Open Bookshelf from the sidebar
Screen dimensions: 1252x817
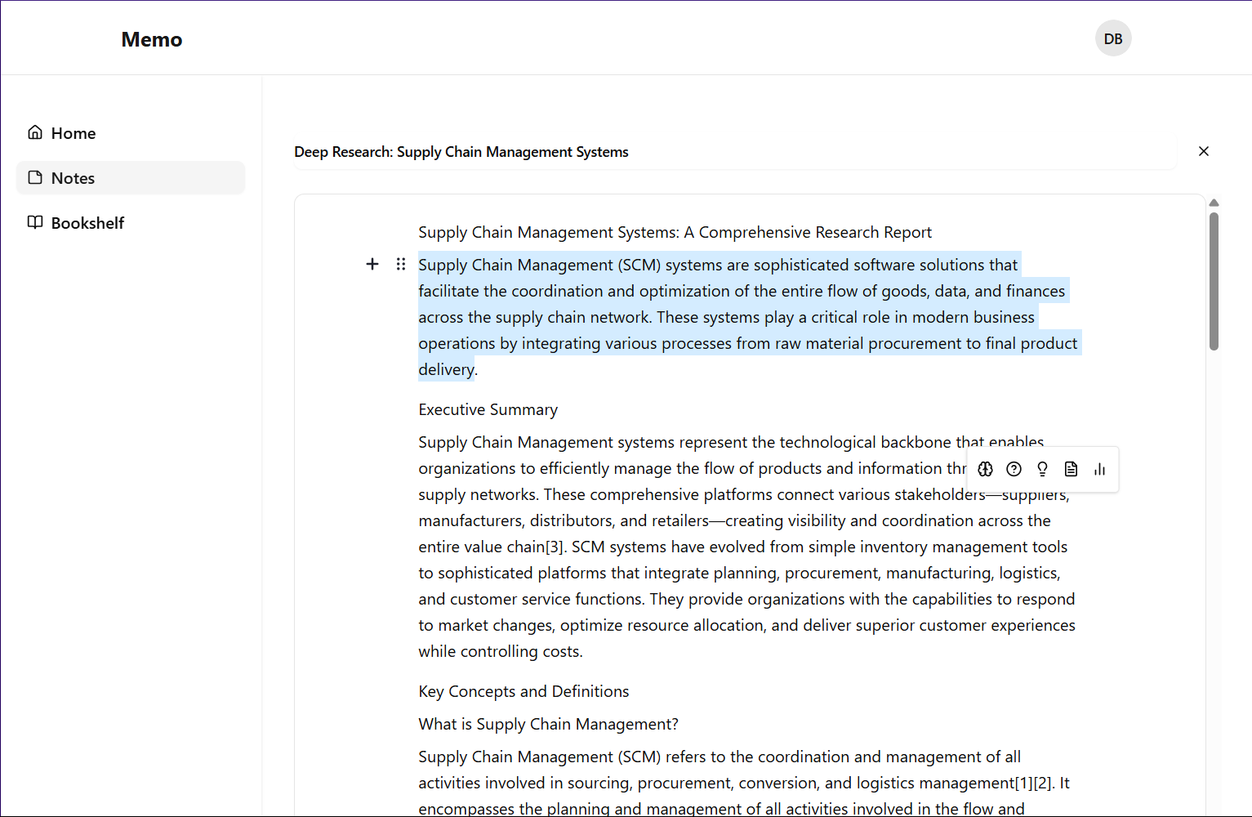click(x=131, y=223)
